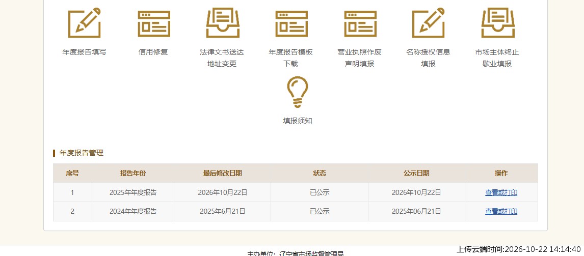This screenshot has width=584, height=256.
Task: Select the 年度报告填写 label
Action: pyautogui.click(x=84, y=52)
